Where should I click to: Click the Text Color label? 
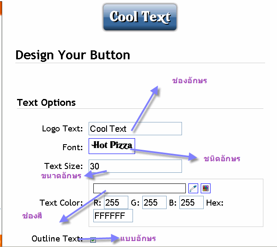coord(61,203)
